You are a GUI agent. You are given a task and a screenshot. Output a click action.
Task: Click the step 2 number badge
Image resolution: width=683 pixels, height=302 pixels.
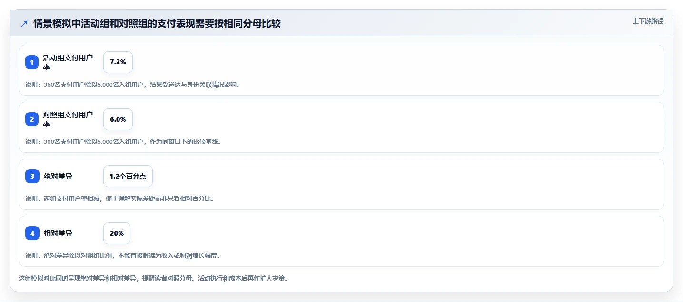[x=32, y=119]
